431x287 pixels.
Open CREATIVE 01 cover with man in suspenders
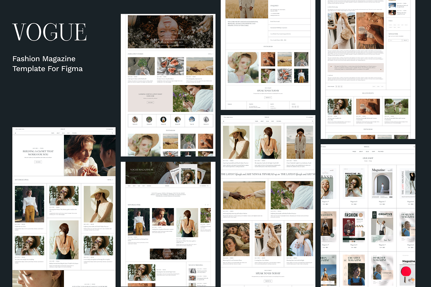coord(382,227)
